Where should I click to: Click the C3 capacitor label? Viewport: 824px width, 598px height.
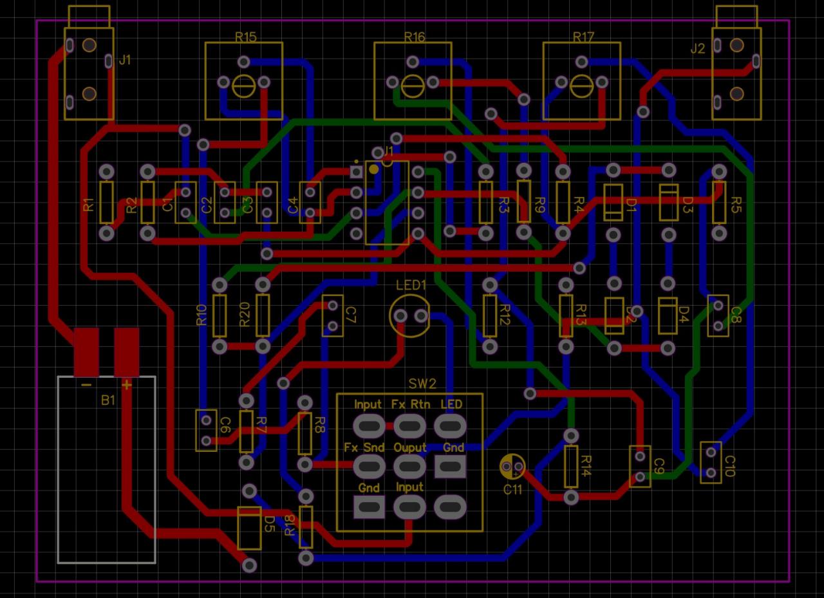(248, 205)
